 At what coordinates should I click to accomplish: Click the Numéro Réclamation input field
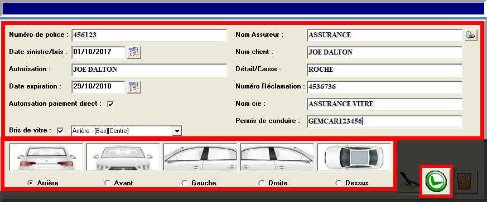[384, 87]
